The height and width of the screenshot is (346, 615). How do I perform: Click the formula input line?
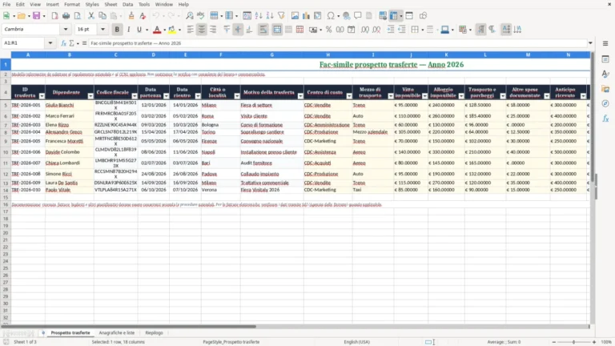pos(337,43)
